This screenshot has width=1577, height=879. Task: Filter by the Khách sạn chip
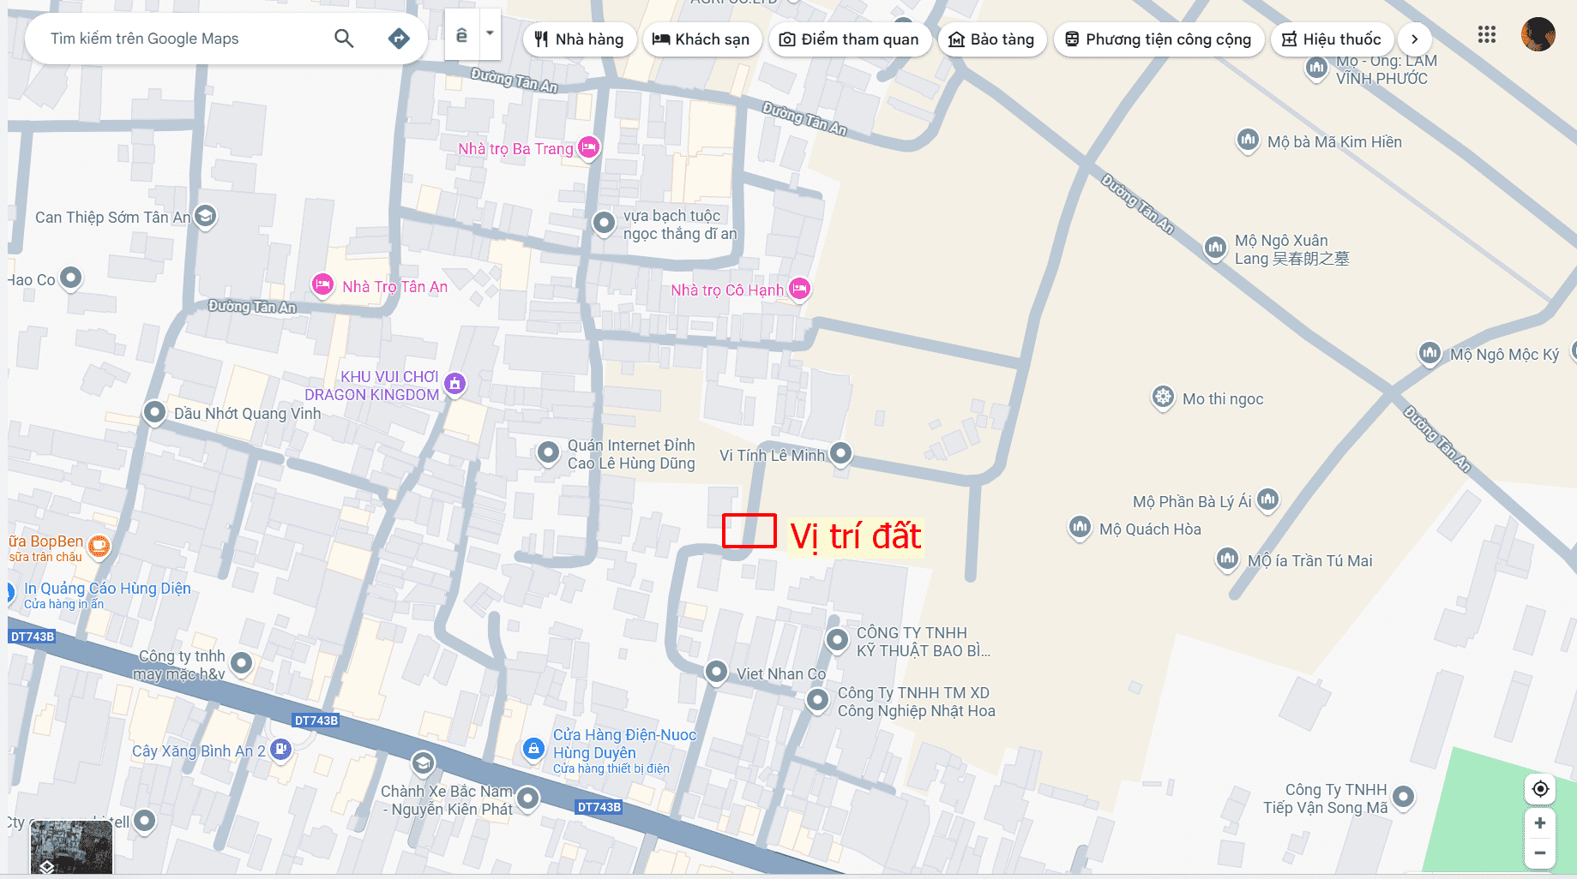[701, 39]
